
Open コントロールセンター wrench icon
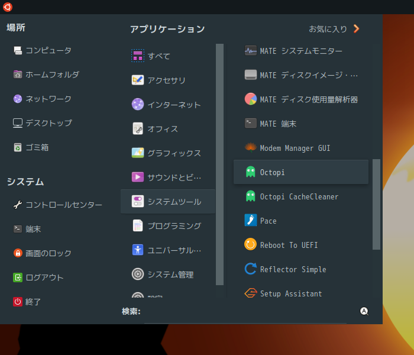point(18,205)
